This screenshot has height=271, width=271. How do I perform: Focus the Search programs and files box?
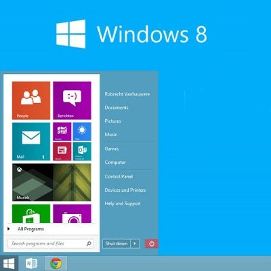51,244
